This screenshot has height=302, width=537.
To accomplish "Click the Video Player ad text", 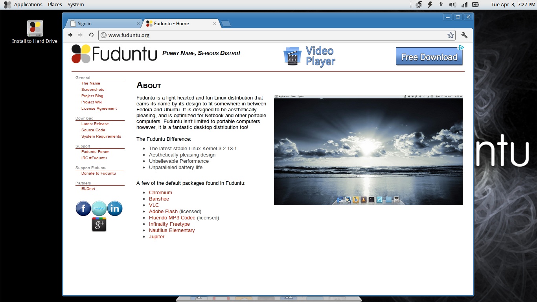I will [x=320, y=56].
